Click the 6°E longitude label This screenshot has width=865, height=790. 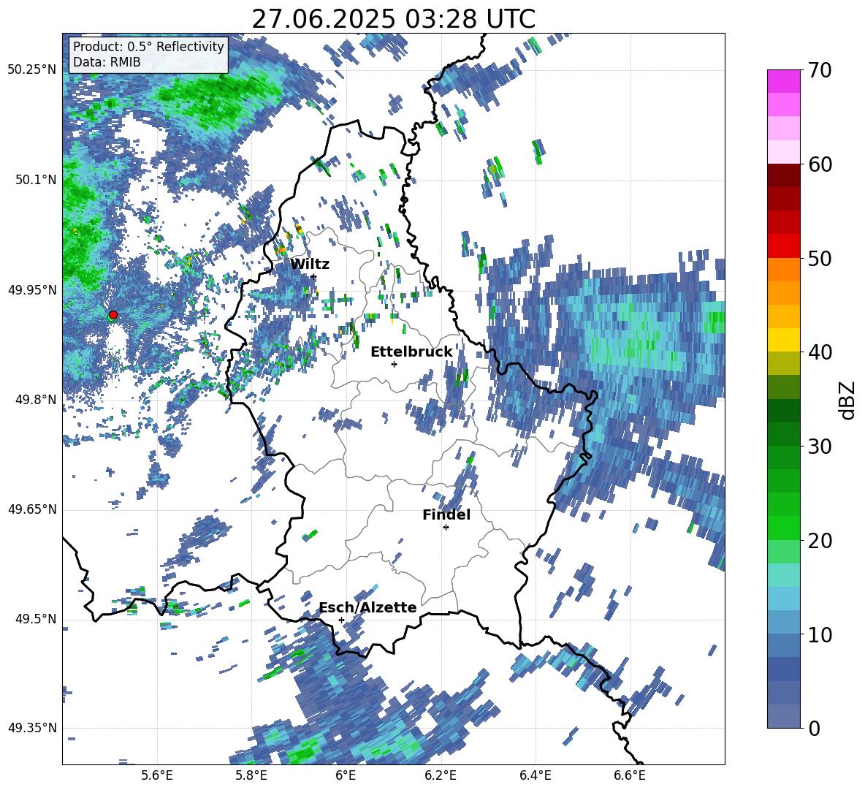[346, 775]
